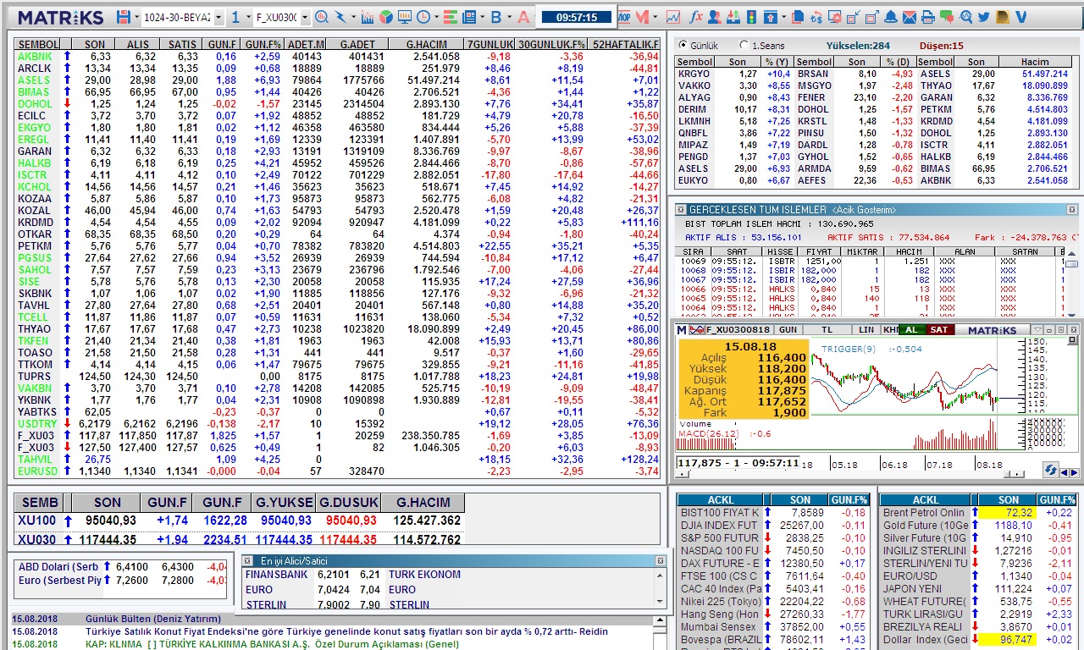The width and height of the screenshot is (1084, 650).
Task: Open the user profile icon
Action: 715,17
